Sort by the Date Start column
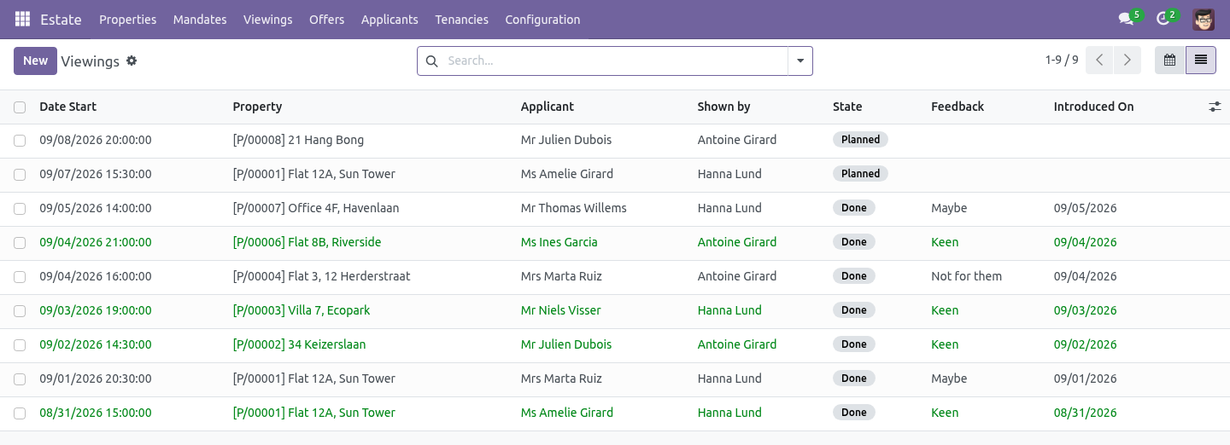1230x445 pixels. [67, 107]
